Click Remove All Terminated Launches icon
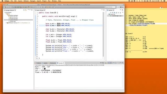Image resolution: width=167 pixels, height=94 pixels. coord(103,63)
